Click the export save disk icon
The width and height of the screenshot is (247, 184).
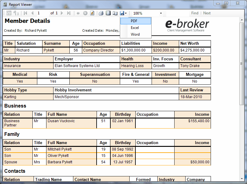(122, 13)
